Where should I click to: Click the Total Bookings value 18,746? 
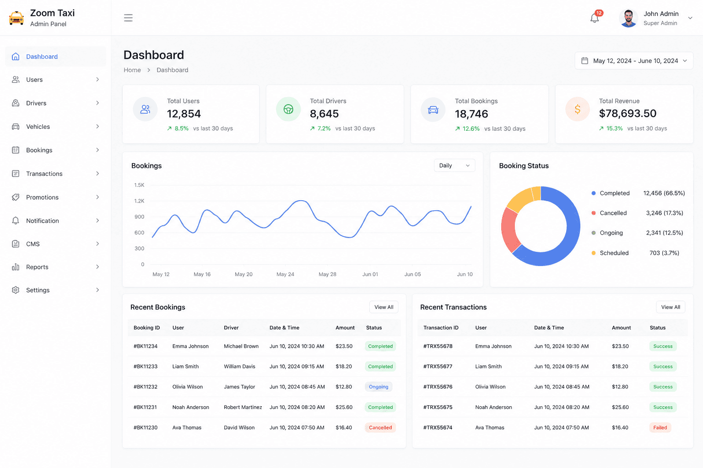point(471,114)
